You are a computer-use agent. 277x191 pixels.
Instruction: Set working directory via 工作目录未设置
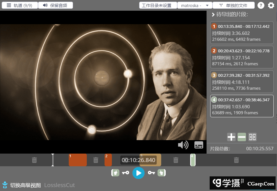point(158,5)
